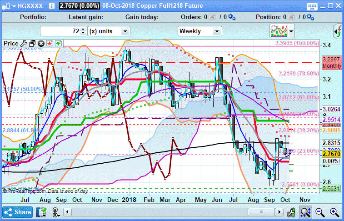Click the orange 2.9091 axis label
The image size is (344, 221).
click(331, 131)
